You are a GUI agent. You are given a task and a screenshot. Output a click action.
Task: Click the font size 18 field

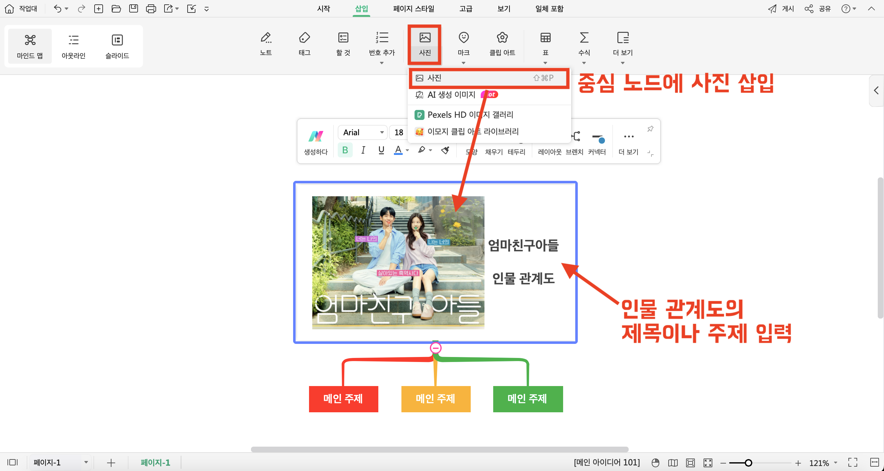[x=399, y=132]
